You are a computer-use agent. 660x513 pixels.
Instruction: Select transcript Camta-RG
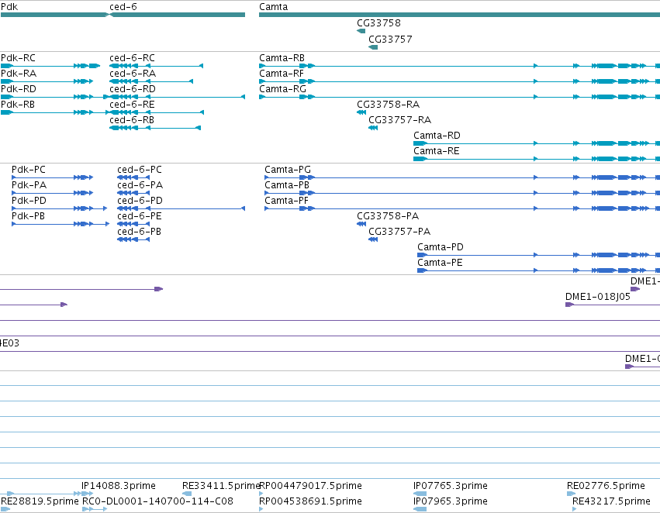(283, 89)
